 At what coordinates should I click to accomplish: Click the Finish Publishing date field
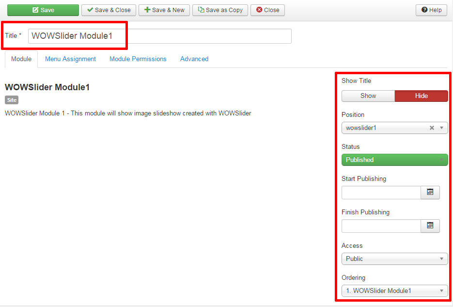coord(381,226)
